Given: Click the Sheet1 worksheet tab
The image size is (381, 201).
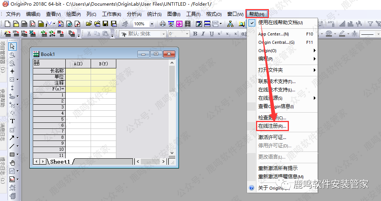Looking at the screenshot, I should 60,162.
